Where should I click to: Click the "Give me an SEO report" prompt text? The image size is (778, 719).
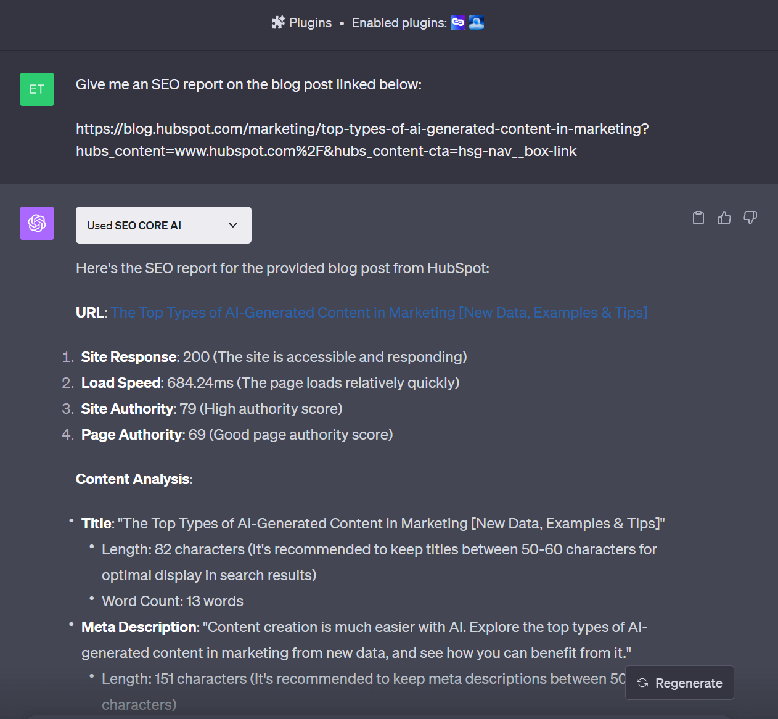(248, 84)
